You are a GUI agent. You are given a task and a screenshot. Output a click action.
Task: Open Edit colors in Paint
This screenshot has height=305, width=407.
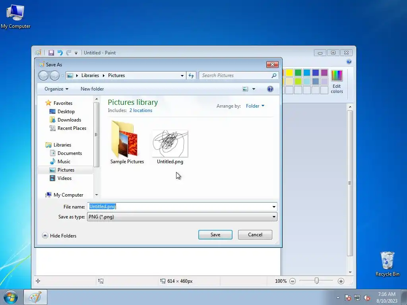(337, 82)
